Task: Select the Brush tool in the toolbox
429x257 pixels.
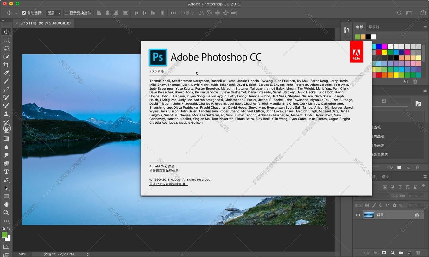Action: [6, 81]
